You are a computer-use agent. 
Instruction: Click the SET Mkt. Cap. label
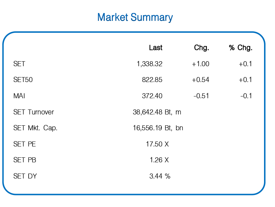(35, 128)
